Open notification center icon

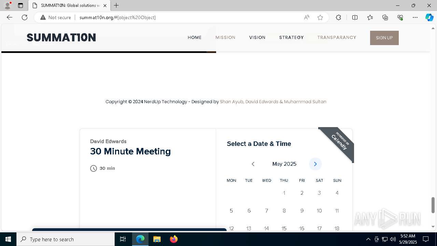click(426, 239)
